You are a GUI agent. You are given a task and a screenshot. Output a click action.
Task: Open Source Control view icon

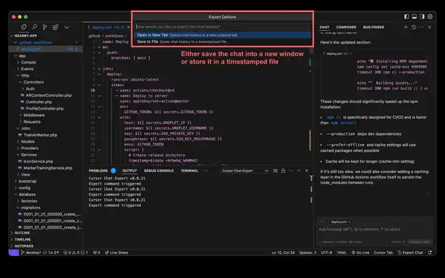click(45, 27)
